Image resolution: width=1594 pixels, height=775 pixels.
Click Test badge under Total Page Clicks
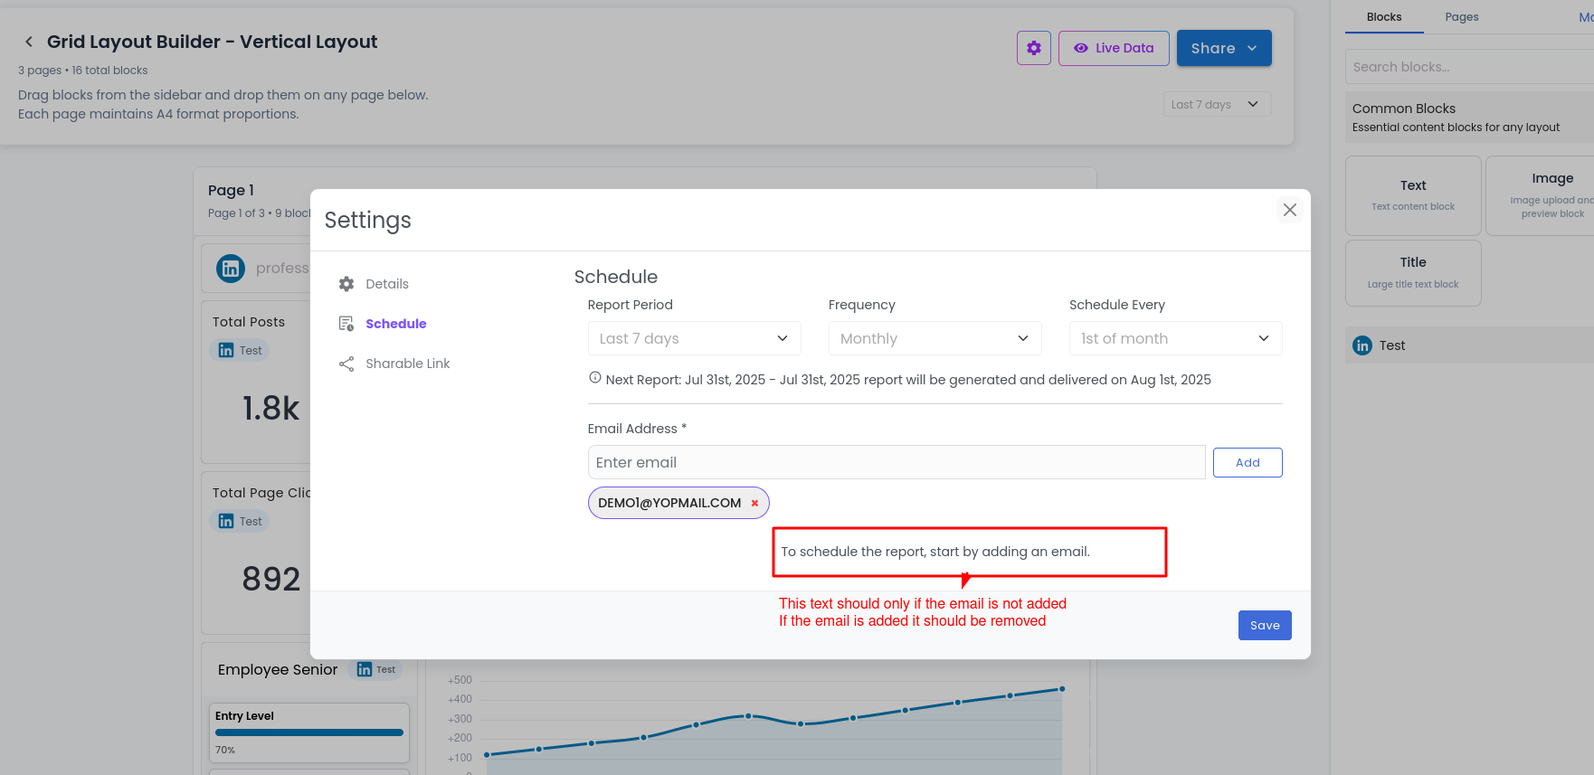pos(240,521)
